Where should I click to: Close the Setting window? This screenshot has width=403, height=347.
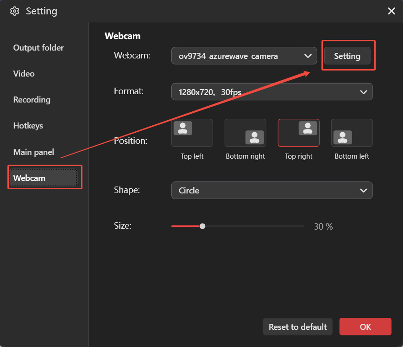click(x=391, y=11)
